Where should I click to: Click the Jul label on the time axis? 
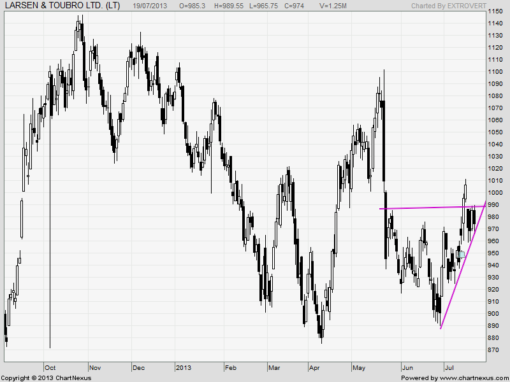[449, 368]
